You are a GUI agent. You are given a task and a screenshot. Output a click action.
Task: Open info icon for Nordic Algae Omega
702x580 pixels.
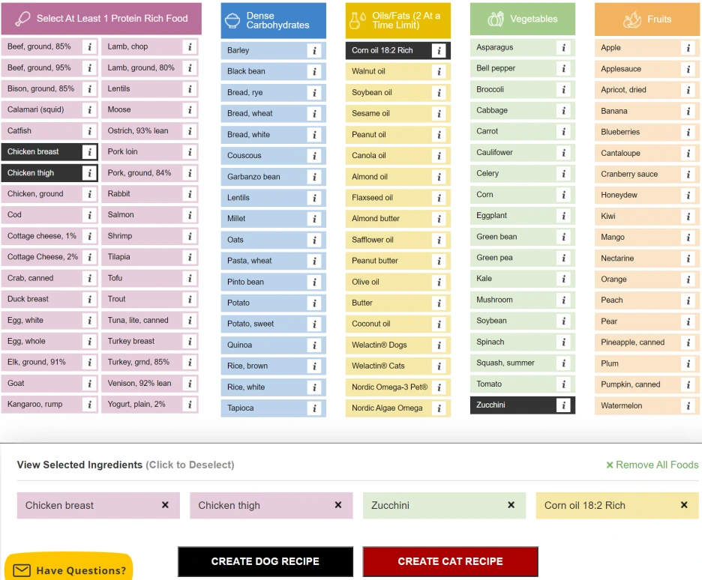[x=439, y=408]
